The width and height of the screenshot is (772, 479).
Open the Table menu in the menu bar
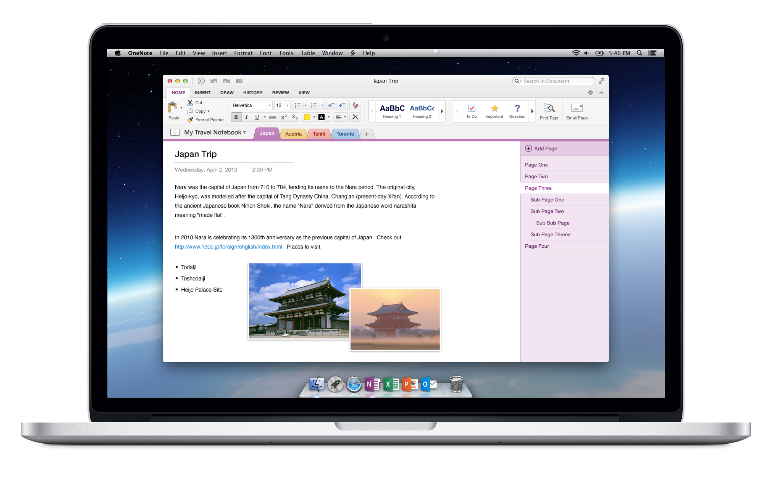(x=307, y=53)
